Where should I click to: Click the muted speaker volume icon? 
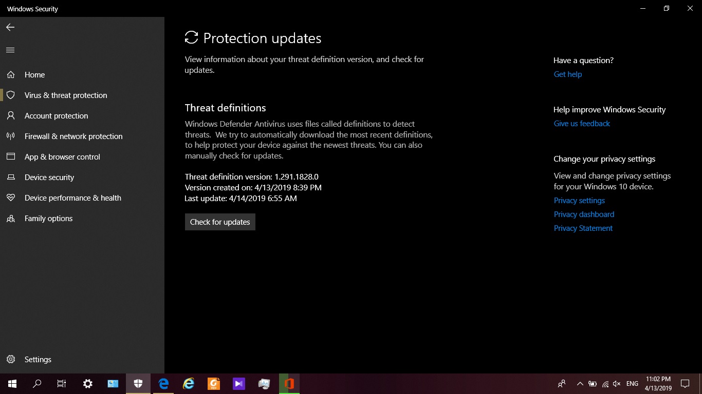(x=617, y=384)
